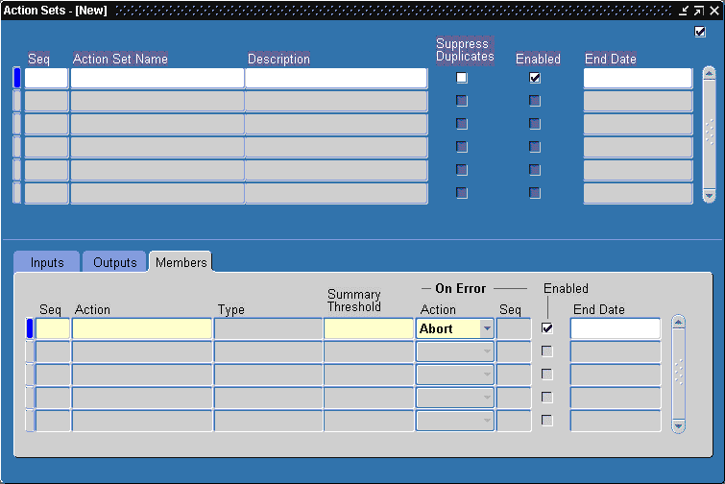The width and height of the screenshot is (725, 484).
Task: Switch to the Outputs tab
Action: (x=114, y=262)
